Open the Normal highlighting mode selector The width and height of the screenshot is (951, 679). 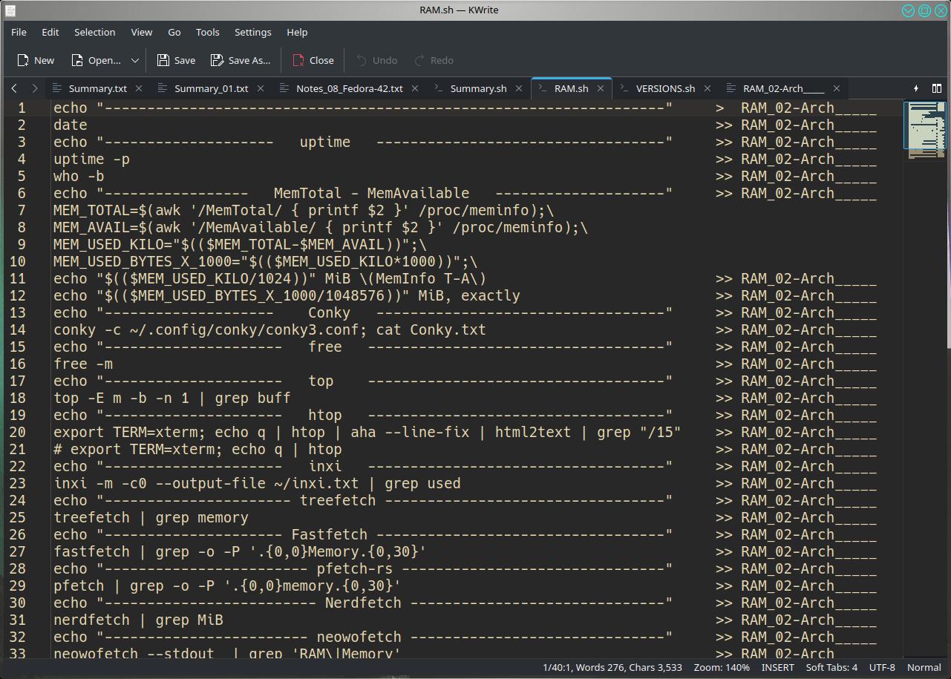click(924, 667)
